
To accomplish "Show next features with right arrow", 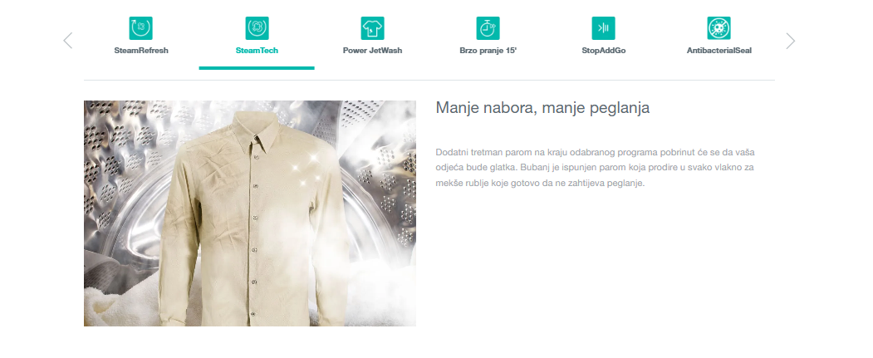I will [791, 41].
